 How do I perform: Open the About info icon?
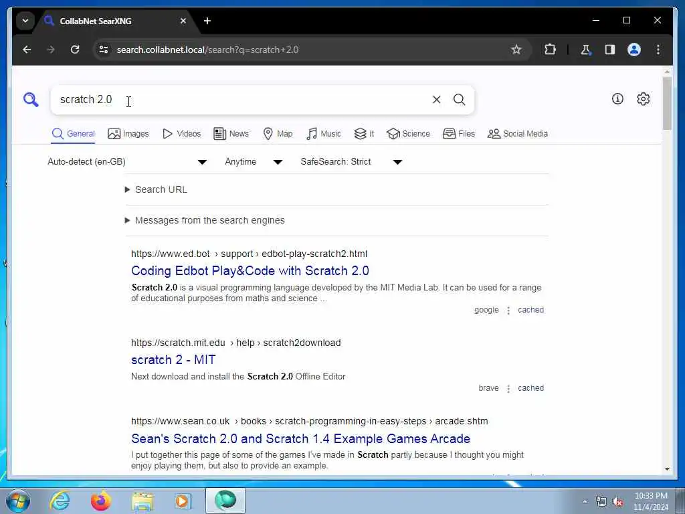click(617, 99)
